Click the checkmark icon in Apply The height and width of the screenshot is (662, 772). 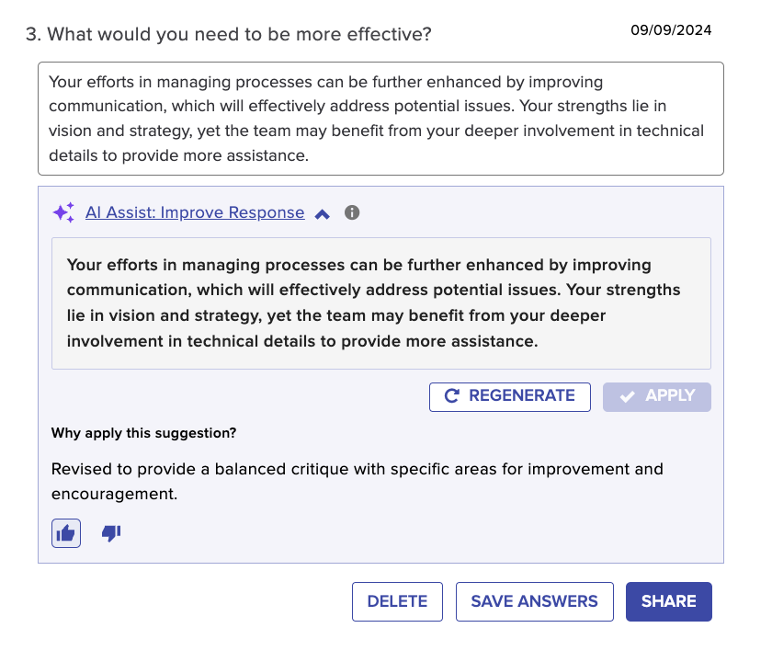pyautogui.click(x=627, y=396)
